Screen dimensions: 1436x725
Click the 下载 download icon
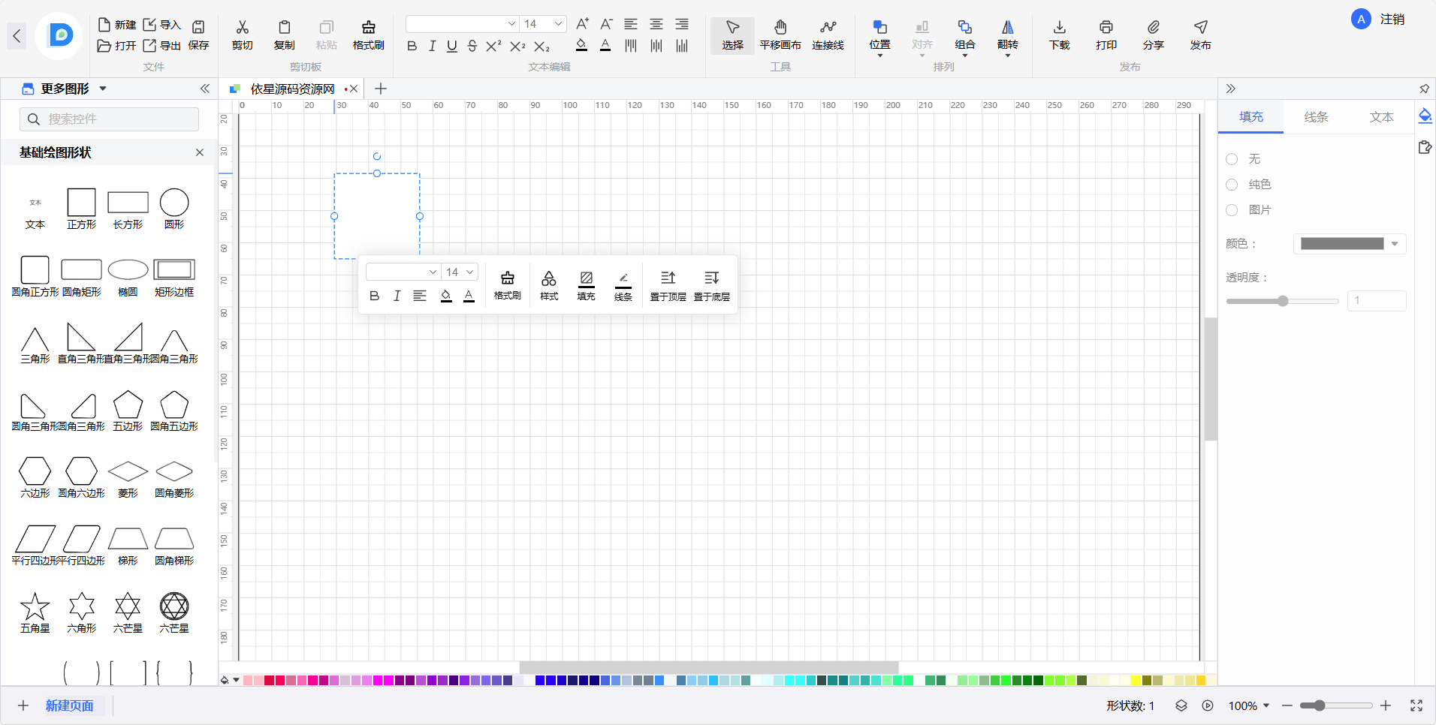click(1059, 35)
